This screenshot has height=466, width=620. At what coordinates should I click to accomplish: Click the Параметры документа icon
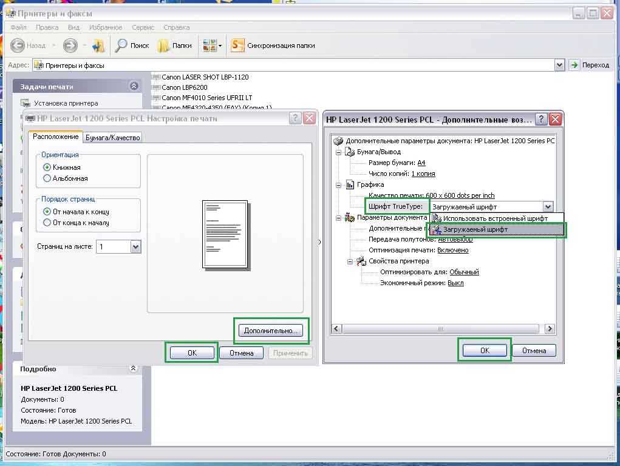pyautogui.click(x=350, y=217)
